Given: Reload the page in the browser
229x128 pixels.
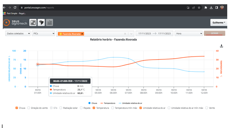Looking at the screenshot, I should point(15,8).
